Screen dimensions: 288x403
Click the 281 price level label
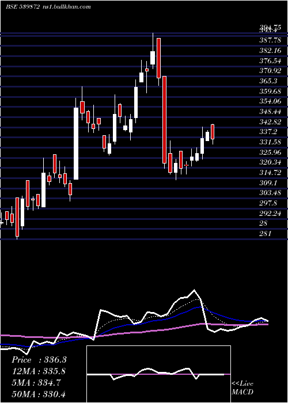[x=266, y=234]
